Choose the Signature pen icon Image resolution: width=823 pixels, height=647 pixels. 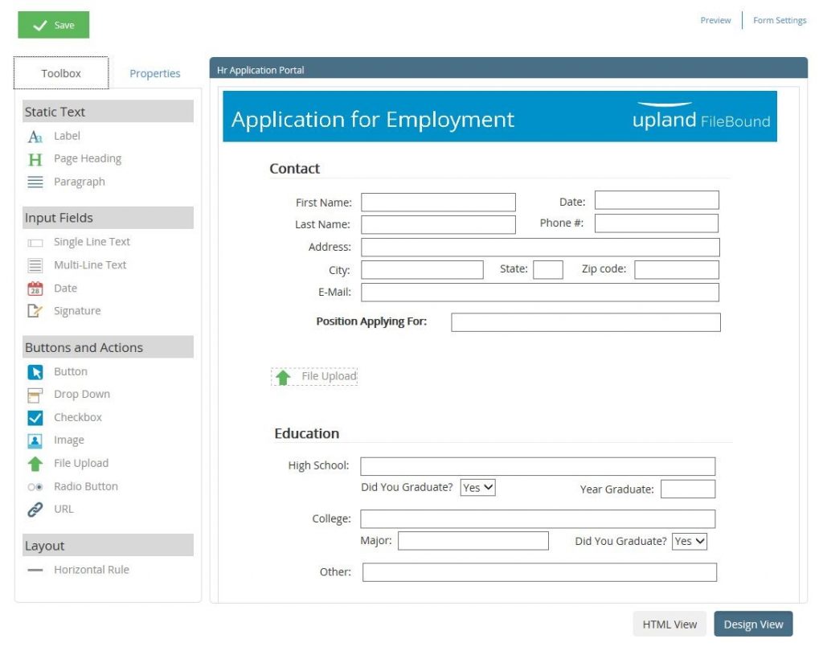click(x=35, y=311)
